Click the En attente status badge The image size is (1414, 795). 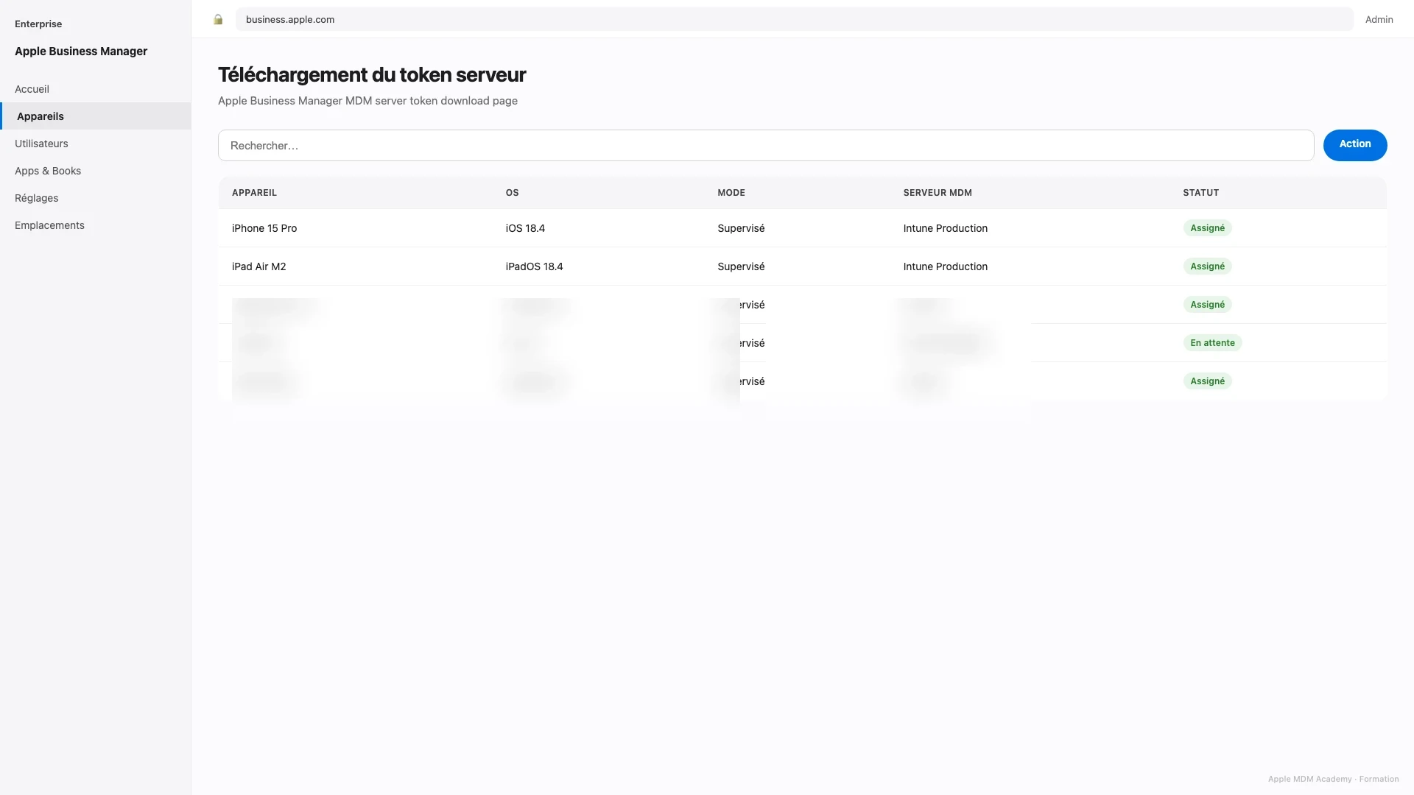1212,343
